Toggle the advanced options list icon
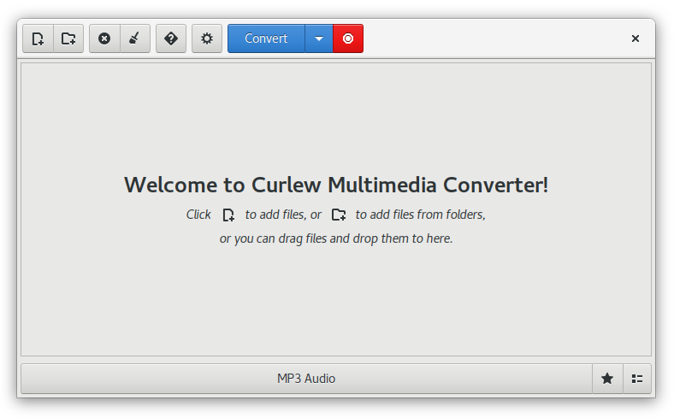 637,379
